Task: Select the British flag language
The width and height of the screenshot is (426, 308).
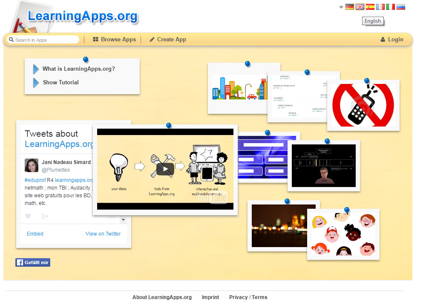Action: 360,7
